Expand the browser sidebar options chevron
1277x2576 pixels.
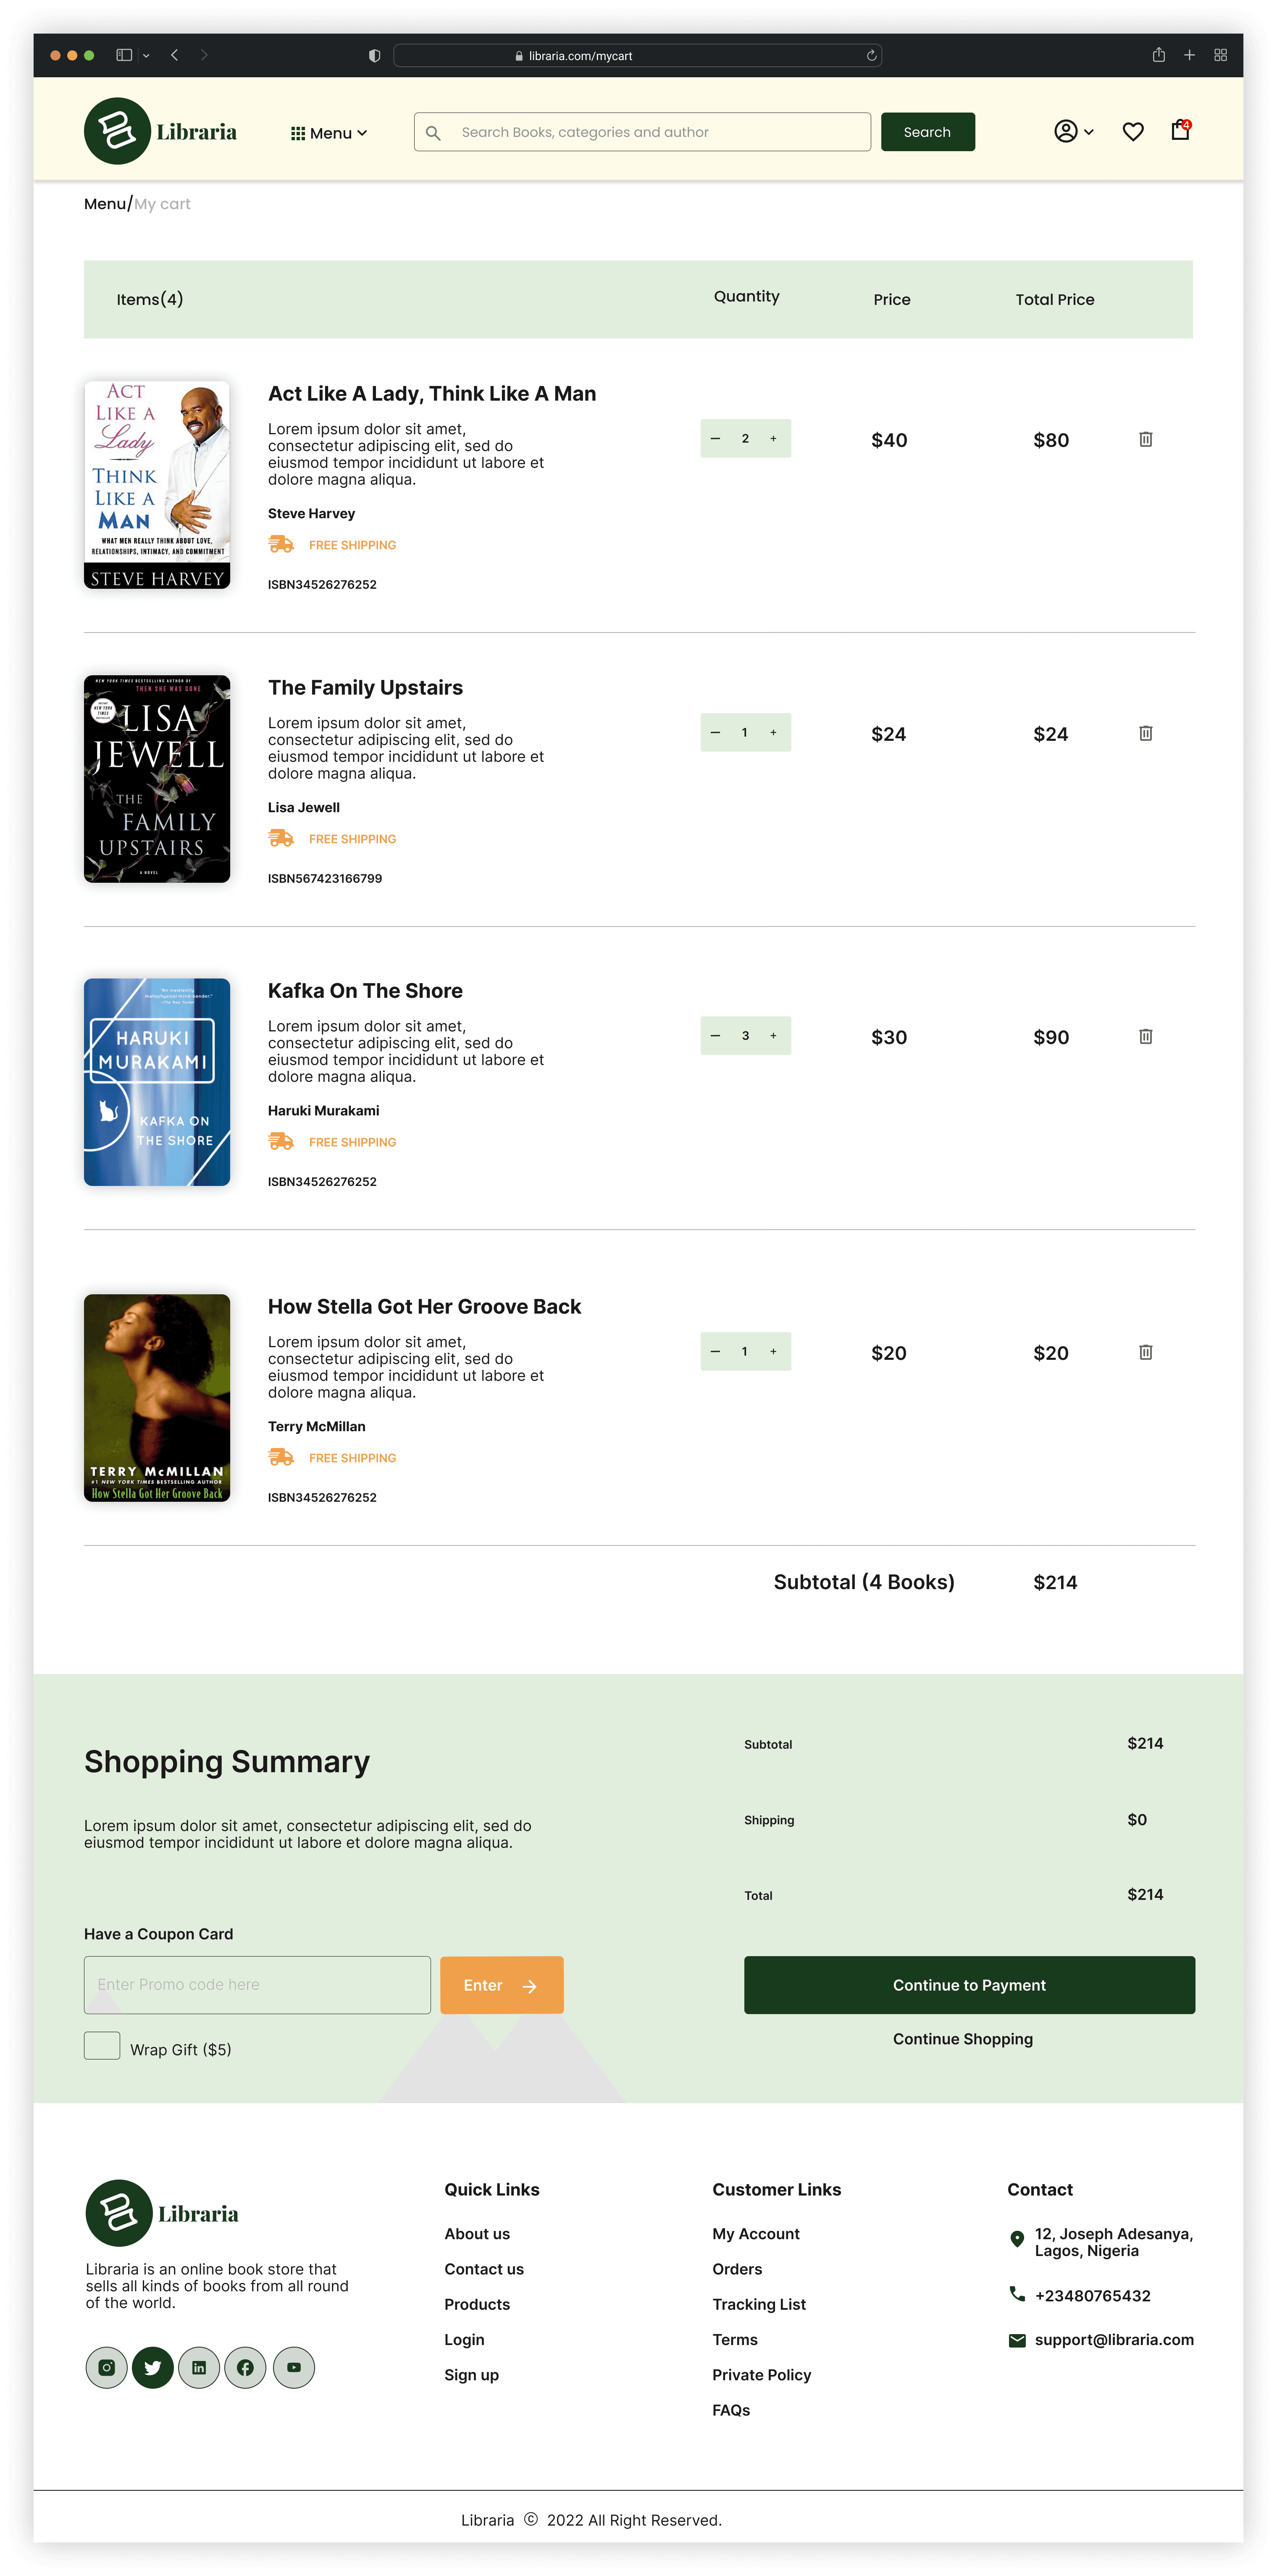tap(146, 56)
